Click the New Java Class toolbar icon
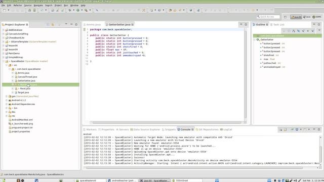 coord(159,10)
